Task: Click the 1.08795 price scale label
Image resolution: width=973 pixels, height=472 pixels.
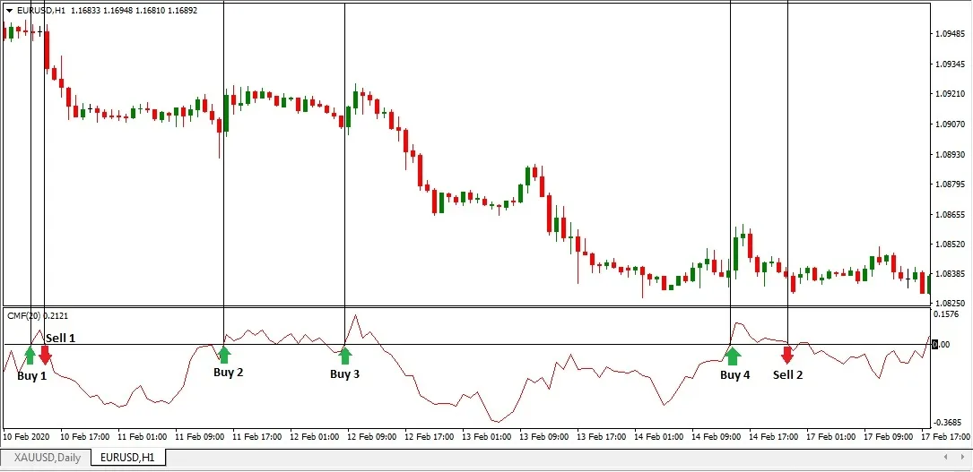Action: pyautogui.click(x=950, y=184)
